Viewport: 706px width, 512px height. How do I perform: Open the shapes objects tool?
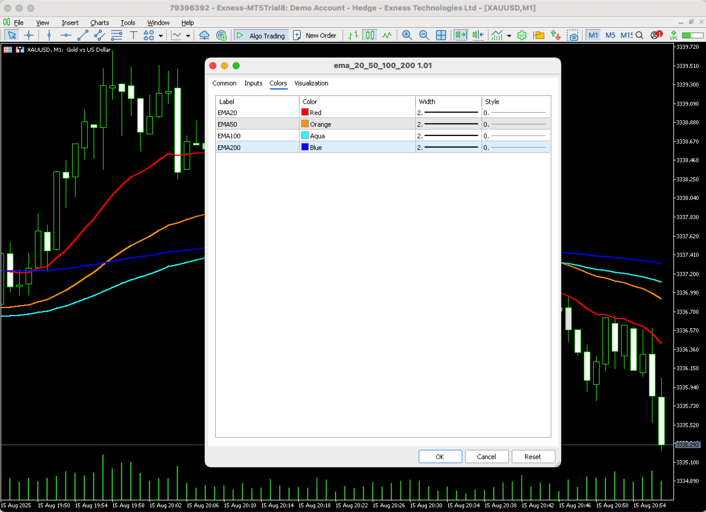click(149, 35)
